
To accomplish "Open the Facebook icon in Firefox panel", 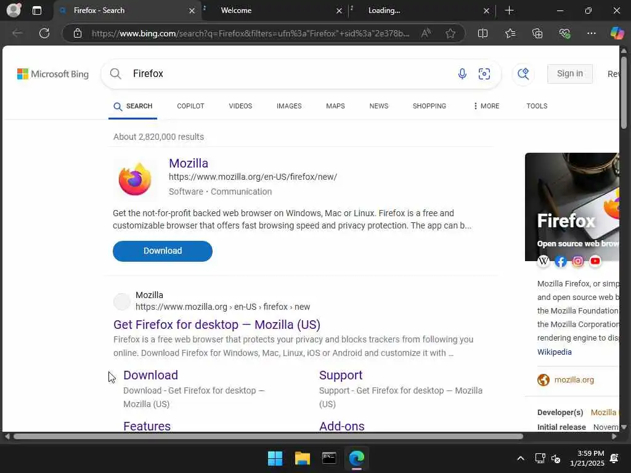I will (561, 261).
